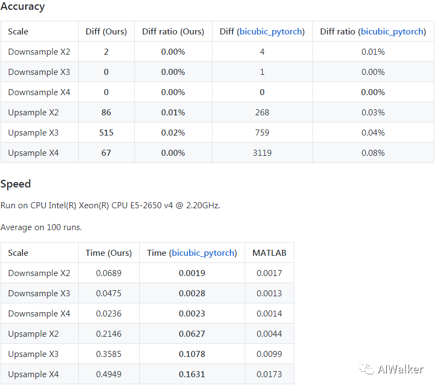
Task: Select the MATLAB time 0.0044
Action: pos(269,334)
